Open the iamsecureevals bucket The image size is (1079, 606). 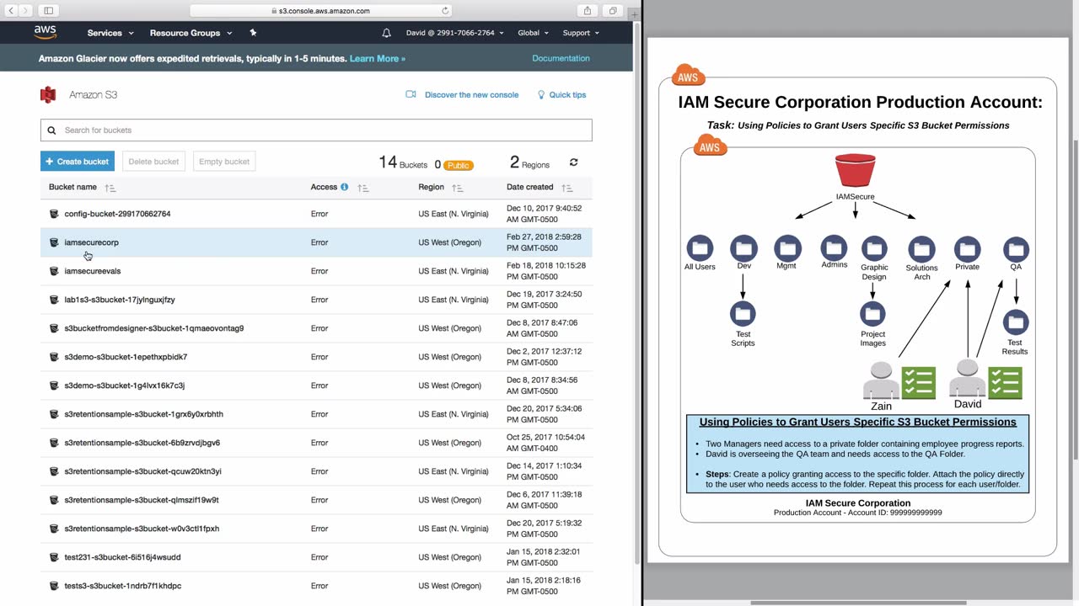93,271
